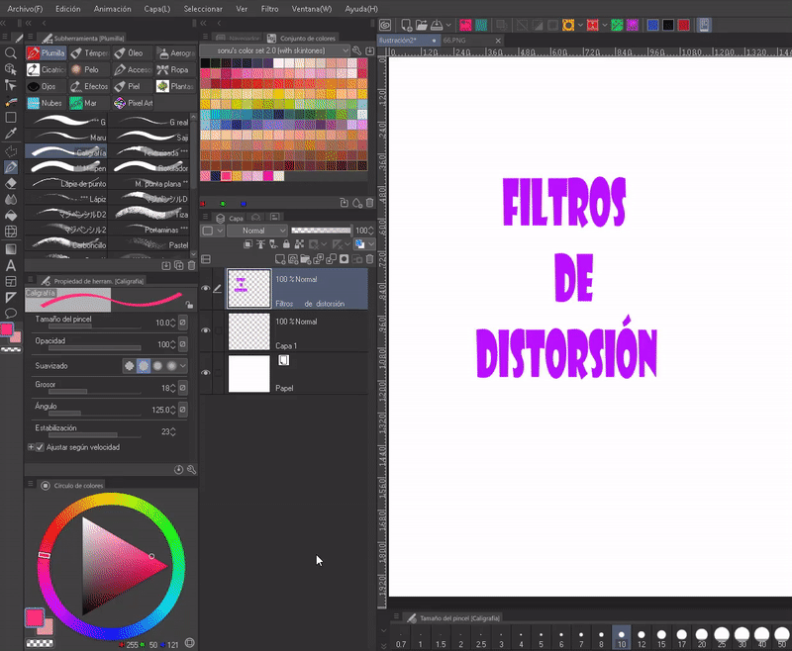The width and height of the screenshot is (792, 651).
Task: Select the Nubes sub tool group
Action: coord(46,103)
